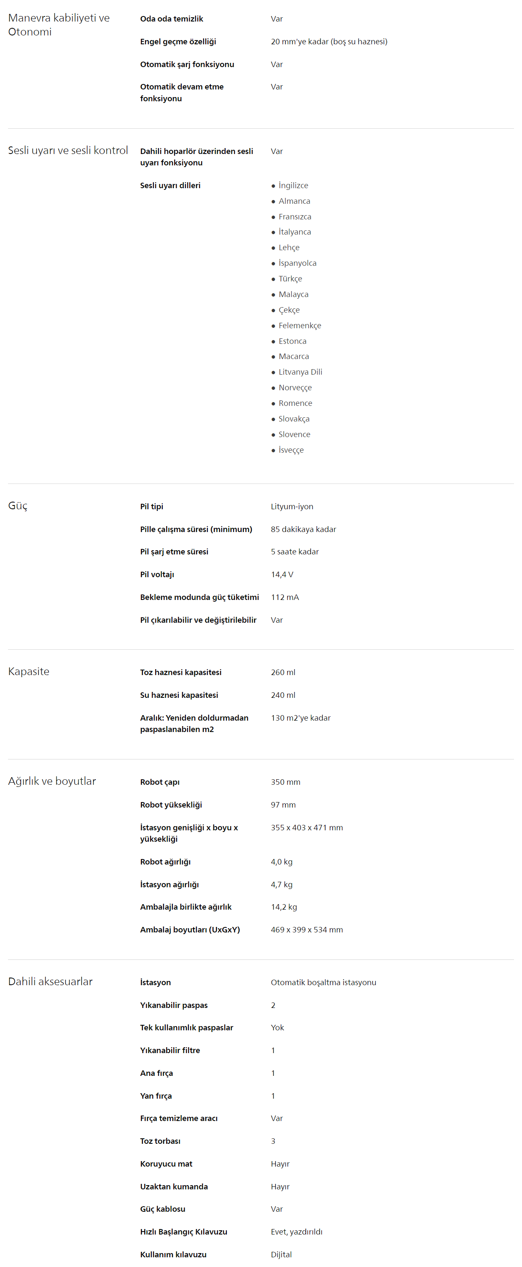The height and width of the screenshot is (1267, 522).
Task: Click the 'Lityum-iyon' battery type value
Action: coord(292,507)
